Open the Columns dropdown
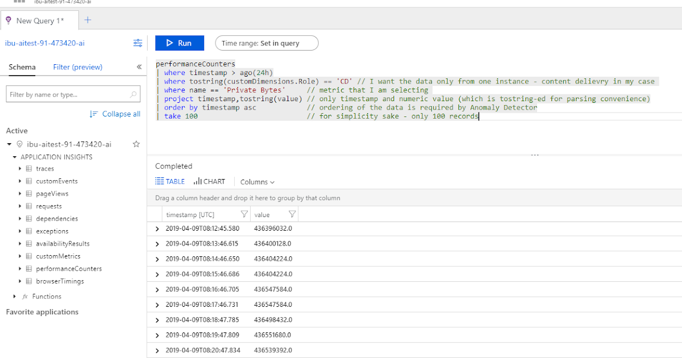 [x=257, y=181]
